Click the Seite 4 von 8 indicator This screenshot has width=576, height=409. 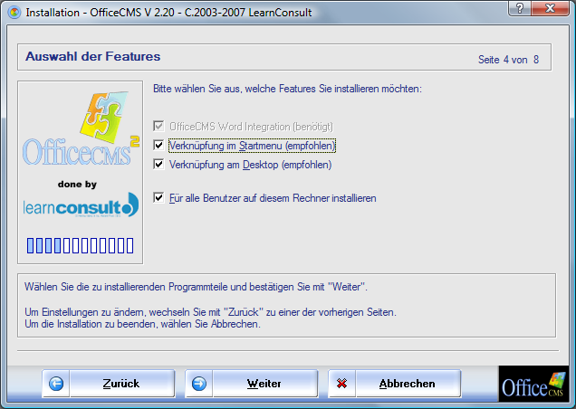click(x=508, y=60)
